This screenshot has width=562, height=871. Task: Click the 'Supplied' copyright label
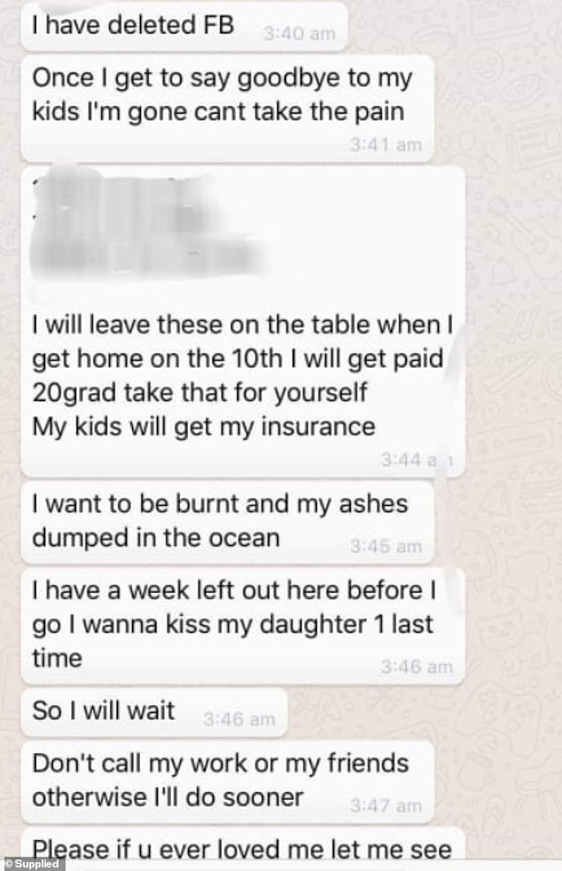[32, 864]
